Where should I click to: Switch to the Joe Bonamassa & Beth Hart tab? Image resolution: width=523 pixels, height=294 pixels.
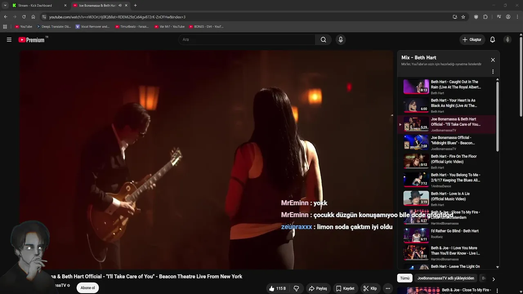pyautogui.click(x=100, y=5)
